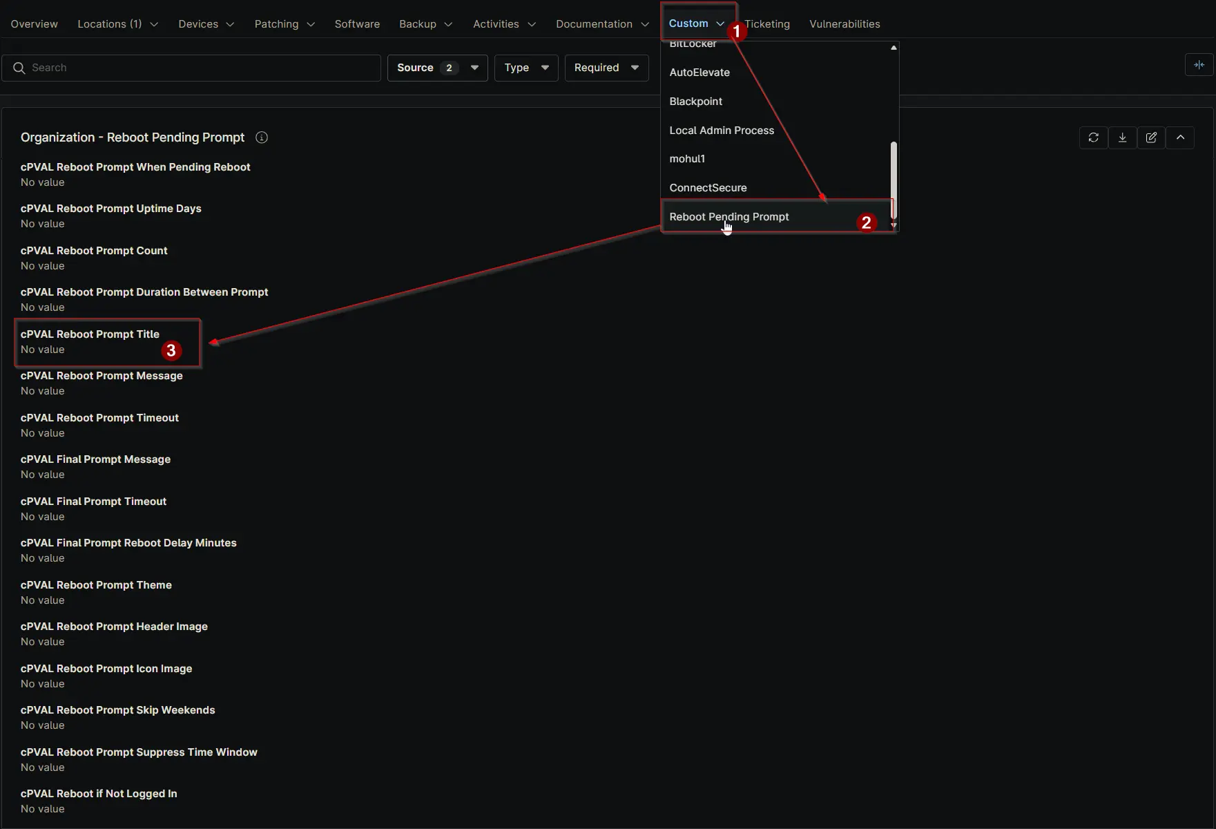Open the Source filter dropdown
Screen dimensions: 1216x829
coord(437,68)
